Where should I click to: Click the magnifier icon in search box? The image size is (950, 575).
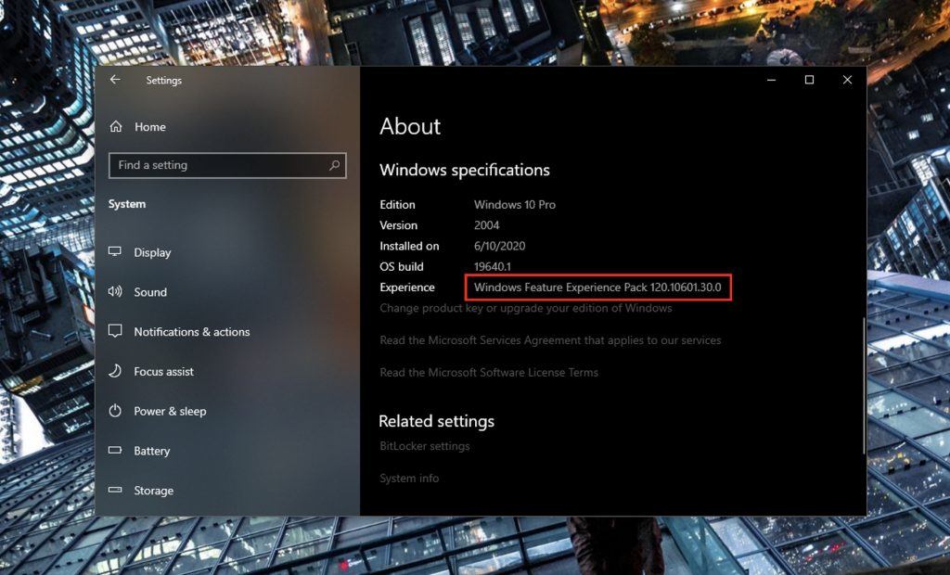(x=335, y=165)
